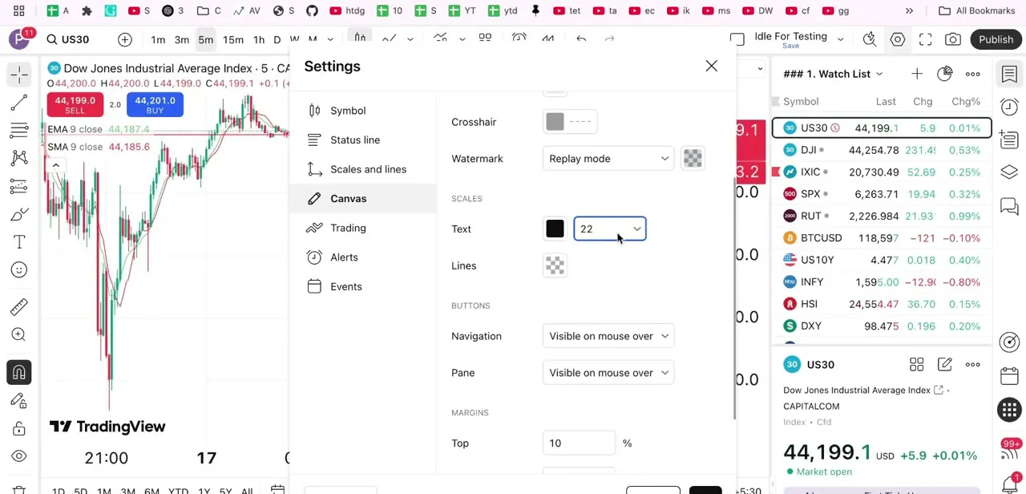Viewport: 1026px width, 494px height.
Task: Pick the scales Lines color swatch
Action: point(555,266)
